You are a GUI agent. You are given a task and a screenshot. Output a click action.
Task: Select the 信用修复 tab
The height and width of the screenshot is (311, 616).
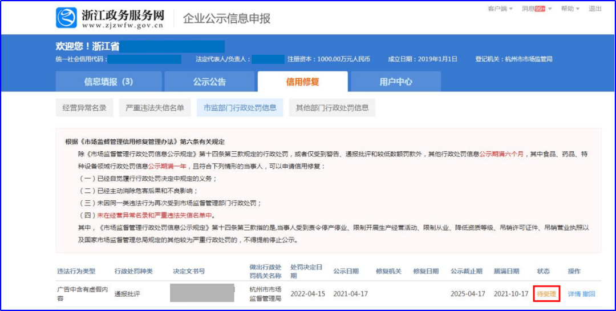(302, 82)
